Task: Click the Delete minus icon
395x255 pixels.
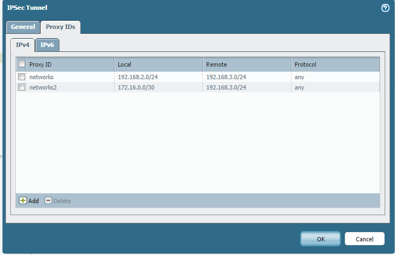Action: point(48,200)
